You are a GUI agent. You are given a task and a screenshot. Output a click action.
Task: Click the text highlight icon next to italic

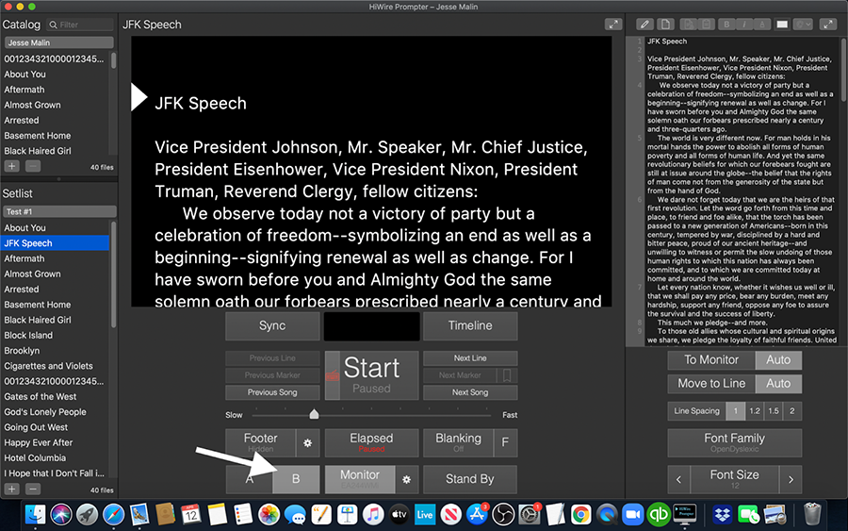click(762, 25)
